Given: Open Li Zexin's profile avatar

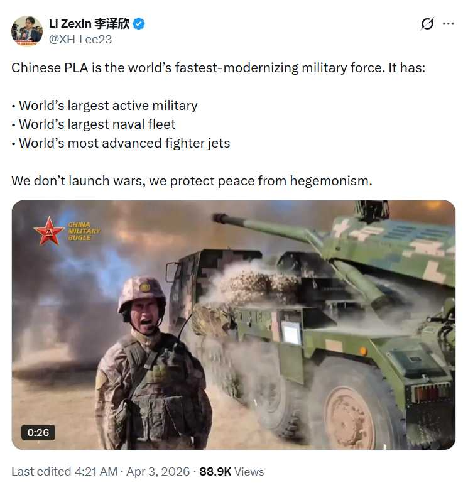Looking at the screenshot, I should click(26, 31).
